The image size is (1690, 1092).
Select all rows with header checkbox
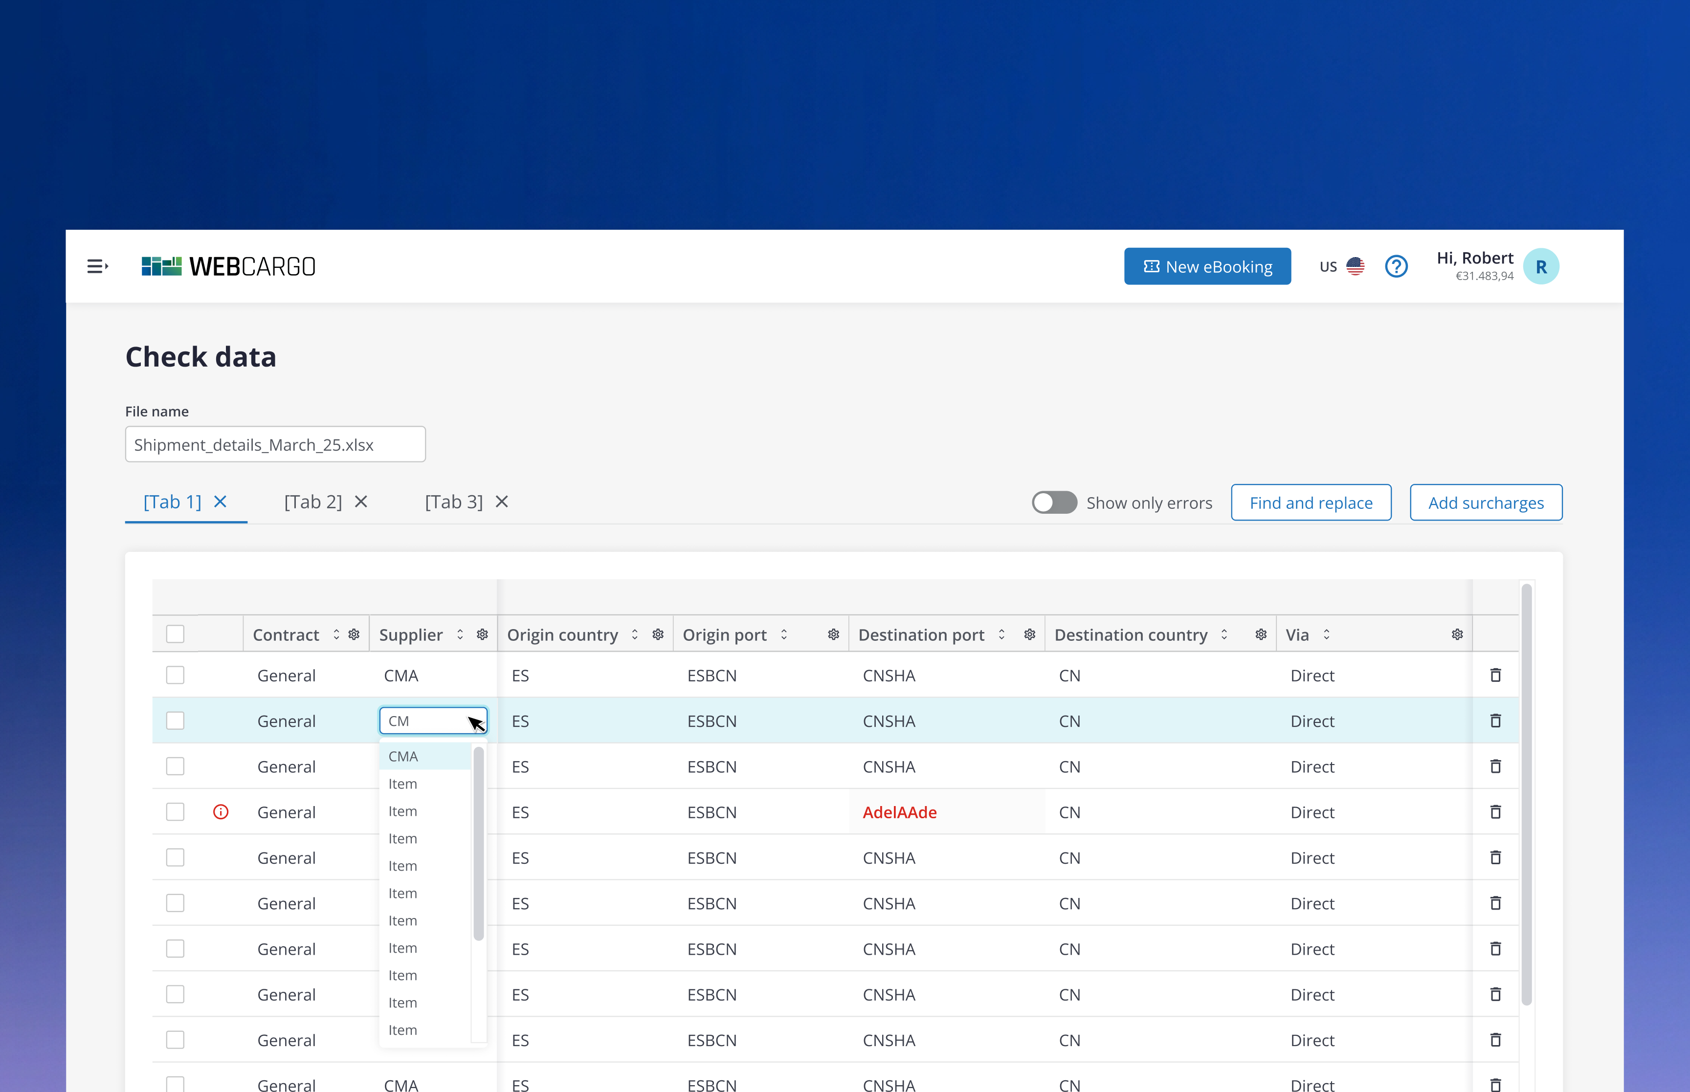(x=175, y=634)
